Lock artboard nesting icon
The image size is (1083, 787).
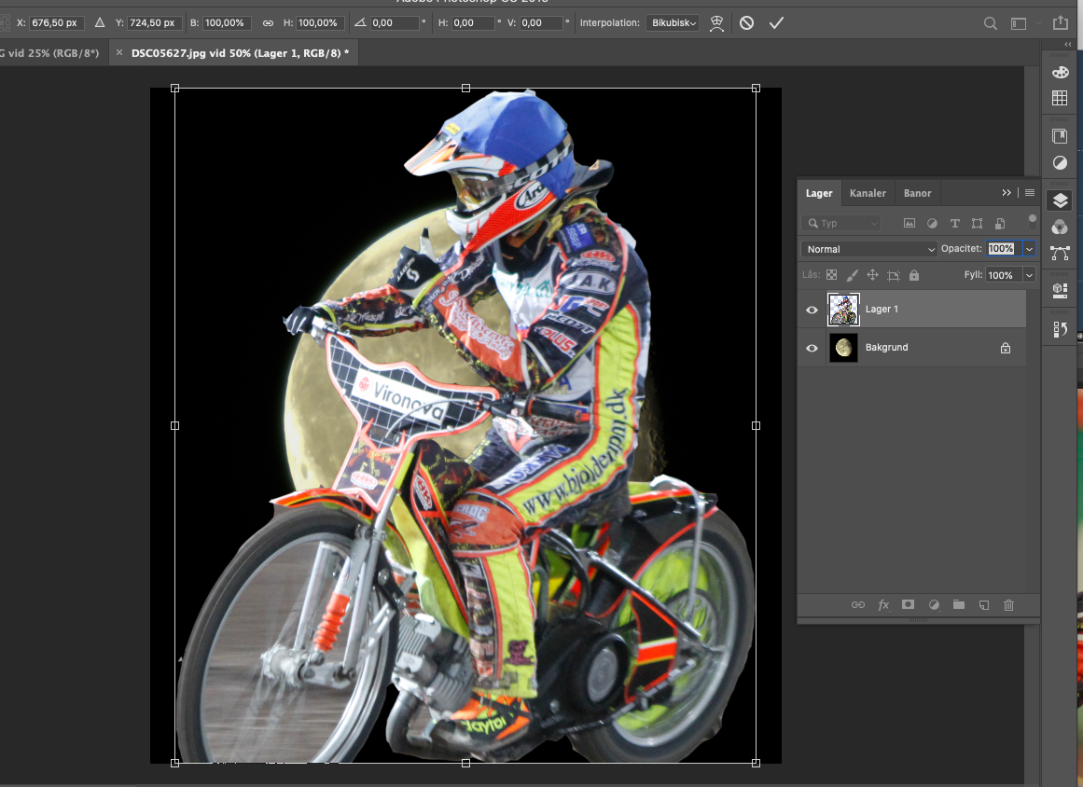(893, 275)
